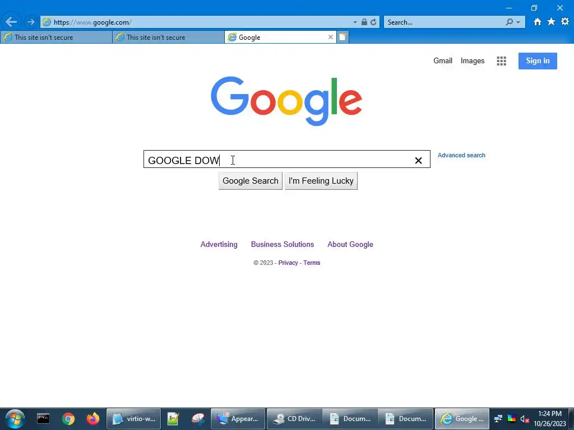The image size is (574, 430).
Task: Open Command Prompt taskbar icon
Action: click(x=43, y=419)
